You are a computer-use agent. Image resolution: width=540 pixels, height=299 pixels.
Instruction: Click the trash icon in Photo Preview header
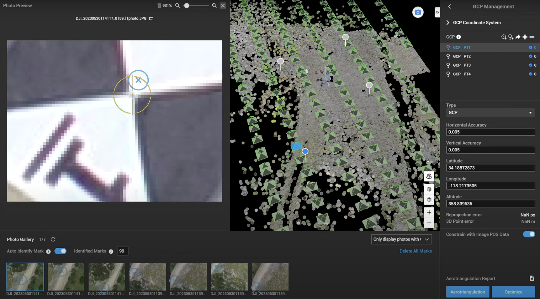pos(159,6)
